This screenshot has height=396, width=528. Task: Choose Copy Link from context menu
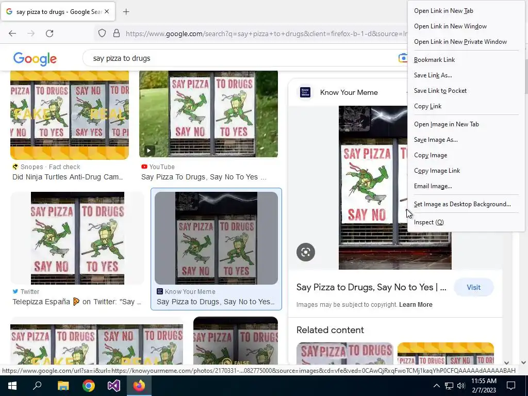click(466, 106)
